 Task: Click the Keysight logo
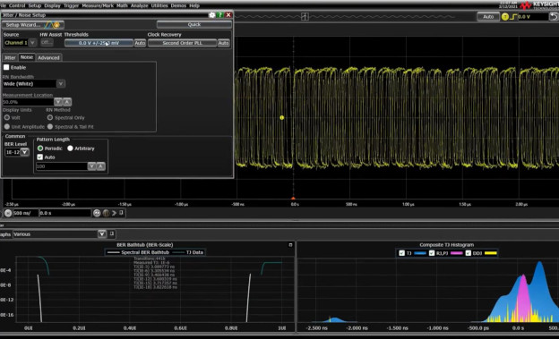[x=539, y=5]
